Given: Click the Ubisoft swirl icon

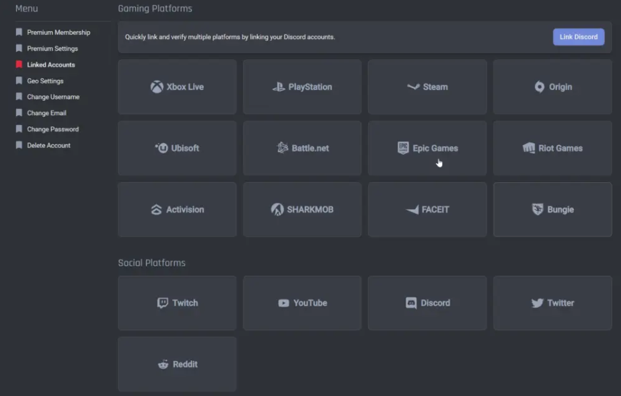Looking at the screenshot, I should pyautogui.click(x=161, y=148).
